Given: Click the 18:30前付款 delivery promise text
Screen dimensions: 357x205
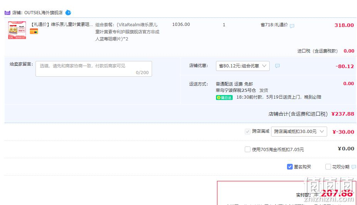Looking at the screenshot, I should point(279,97).
